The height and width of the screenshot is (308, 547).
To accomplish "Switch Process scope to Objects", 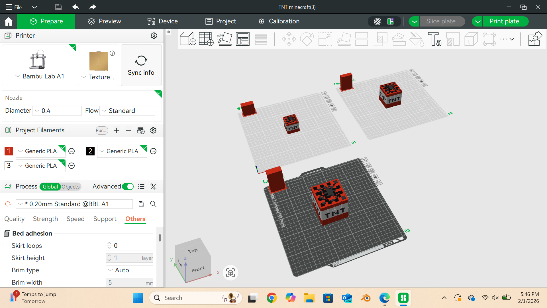I will (x=71, y=187).
